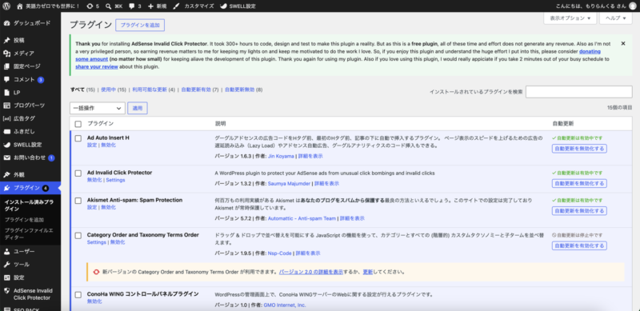Click the home icon for the site name
The width and height of the screenshot is (640, 311).
[x=20, y=6]
